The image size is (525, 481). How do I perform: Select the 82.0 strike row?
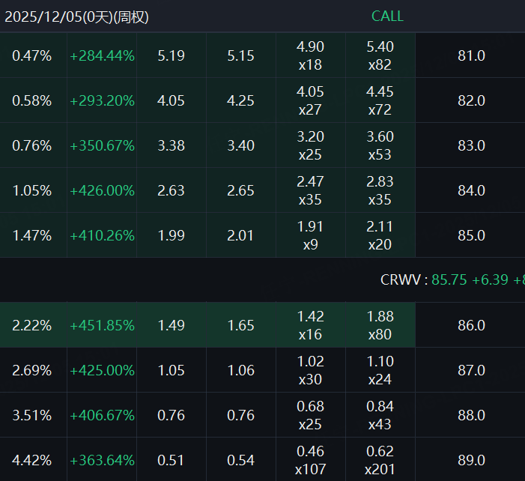[471, 100]
